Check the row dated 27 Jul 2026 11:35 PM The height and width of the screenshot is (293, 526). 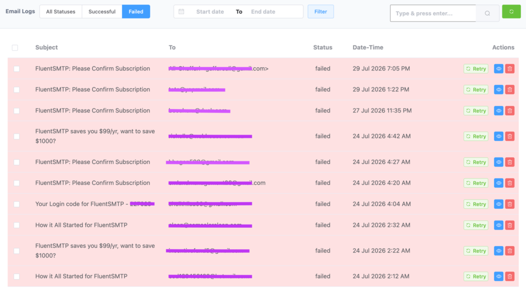16,111
